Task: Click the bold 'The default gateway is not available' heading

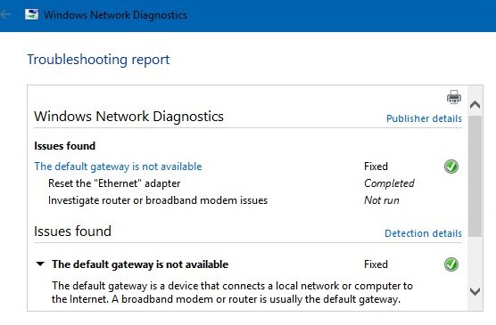Action: pos(140,264)
